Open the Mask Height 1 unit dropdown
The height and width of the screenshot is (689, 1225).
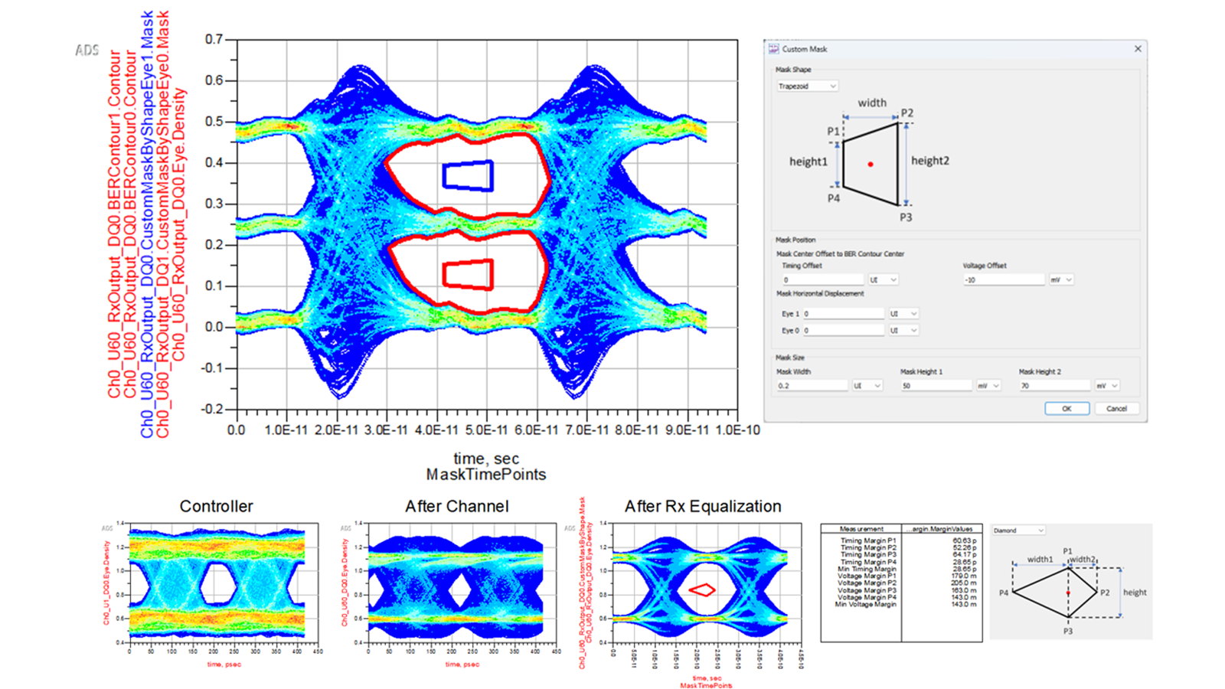(988, 386)
